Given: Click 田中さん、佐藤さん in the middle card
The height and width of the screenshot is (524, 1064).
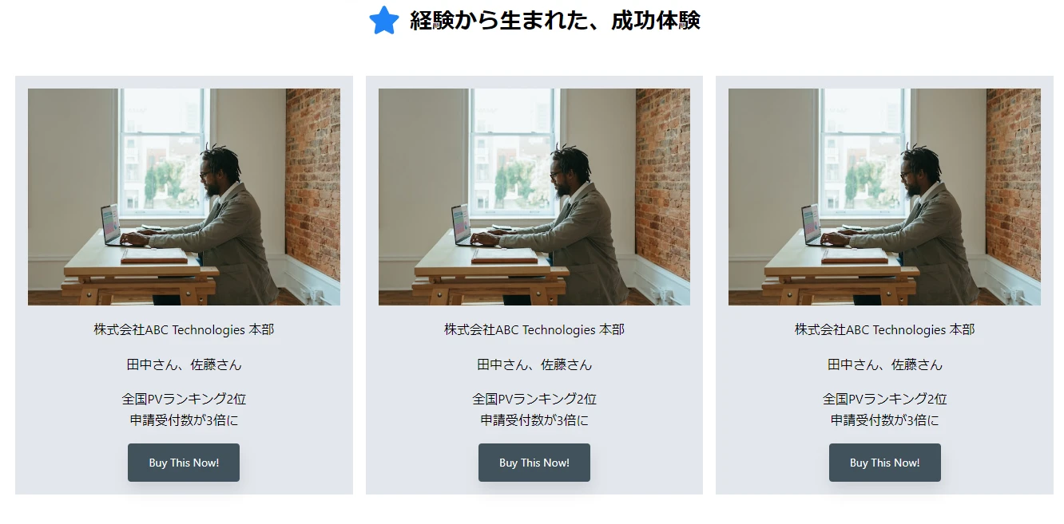Looking at the screenshot, I should 534,364.
